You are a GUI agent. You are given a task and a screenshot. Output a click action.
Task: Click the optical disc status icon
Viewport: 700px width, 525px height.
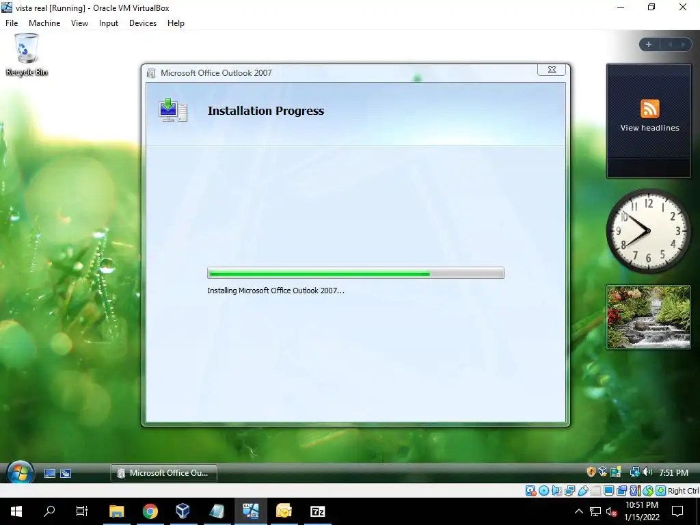[x=543, y=491]
